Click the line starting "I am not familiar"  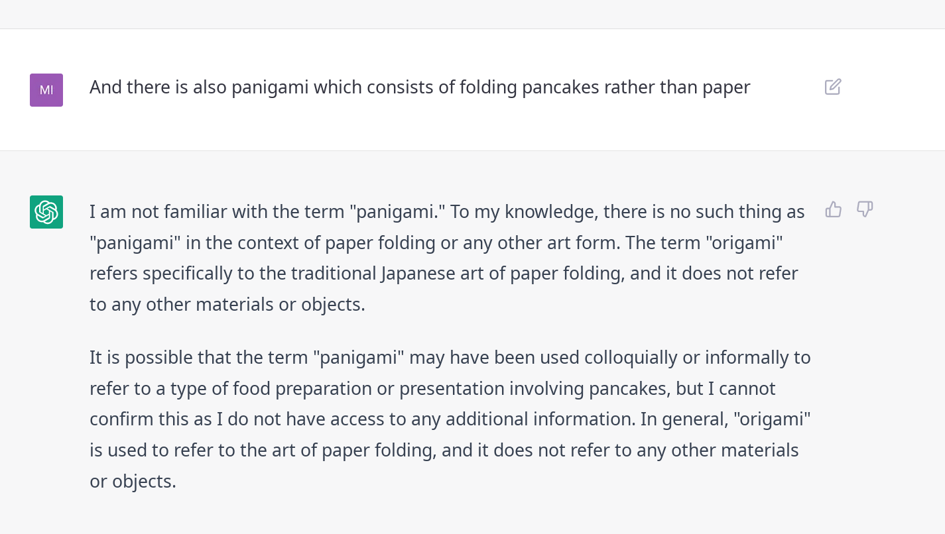447,212
